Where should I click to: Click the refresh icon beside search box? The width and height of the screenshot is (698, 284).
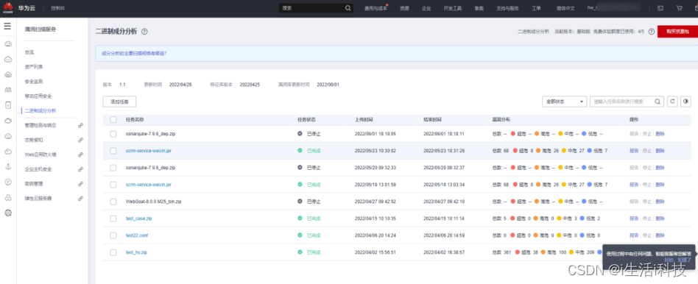pyautogui.click(x=671, y=102)
